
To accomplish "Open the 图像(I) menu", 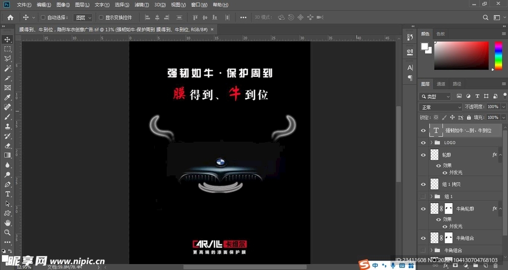I will 63,5.
